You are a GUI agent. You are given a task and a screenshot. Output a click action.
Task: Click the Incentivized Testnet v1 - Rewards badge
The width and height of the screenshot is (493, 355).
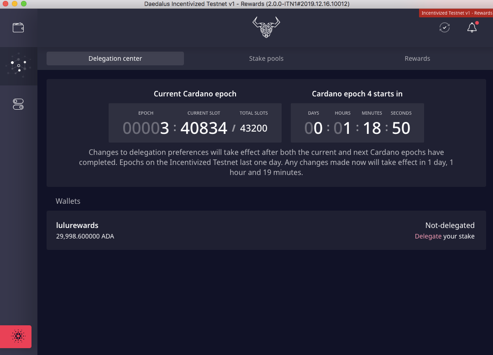456,13
